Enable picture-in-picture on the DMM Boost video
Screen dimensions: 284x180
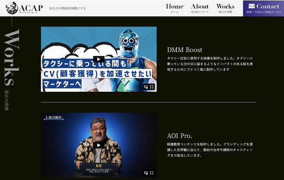[146, 87]
